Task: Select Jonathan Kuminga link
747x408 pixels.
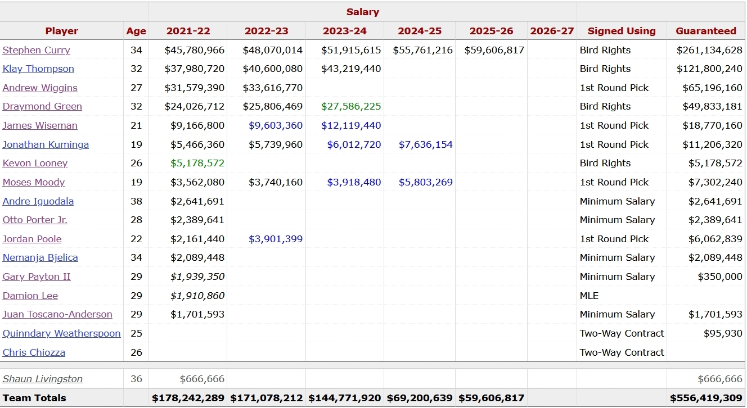Action: (46, 144)
